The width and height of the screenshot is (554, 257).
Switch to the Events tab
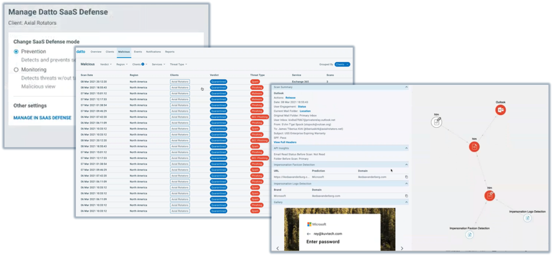138,52
